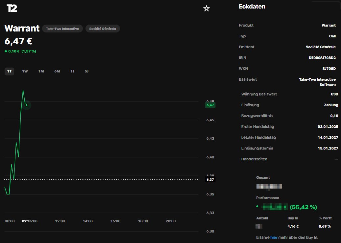This screenshot has width=341, height=243.
Task: Click the Eckdaten section heading
Action: click(252, 7)
